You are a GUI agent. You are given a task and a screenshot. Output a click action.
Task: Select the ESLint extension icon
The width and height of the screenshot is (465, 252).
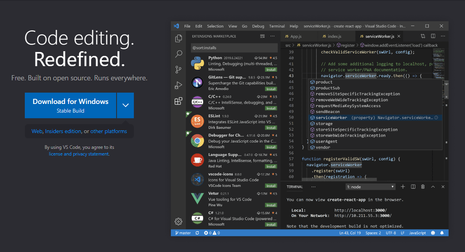pyautogui.click(x=198, y=122)
